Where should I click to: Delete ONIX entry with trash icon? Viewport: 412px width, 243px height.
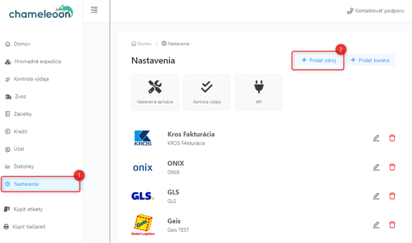(x=392, y=167)
